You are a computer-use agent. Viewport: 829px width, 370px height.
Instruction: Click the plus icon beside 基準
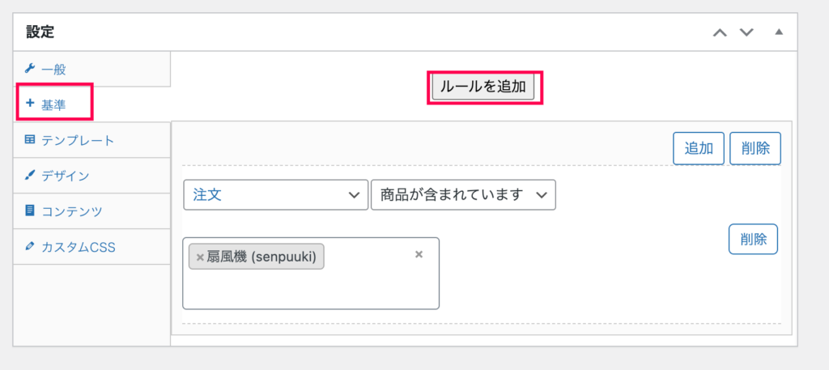30,104
